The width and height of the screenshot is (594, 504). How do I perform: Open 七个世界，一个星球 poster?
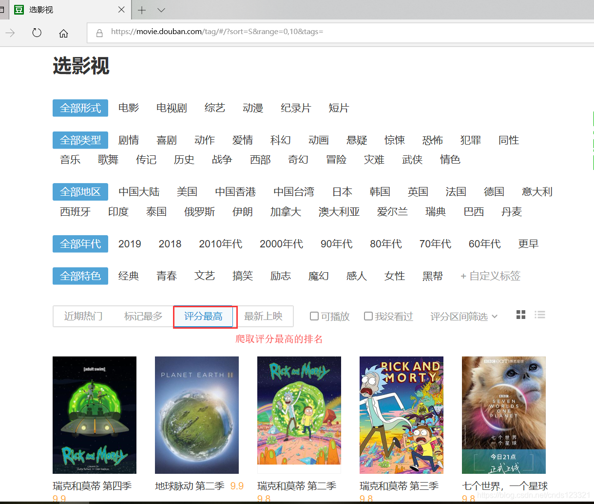tap(504, 415)
